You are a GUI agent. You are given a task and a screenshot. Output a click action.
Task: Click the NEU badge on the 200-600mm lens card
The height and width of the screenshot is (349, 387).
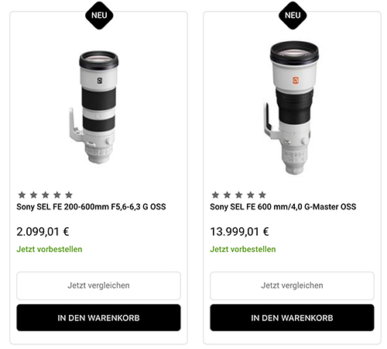pyautogui.click(x=99, y=16)
